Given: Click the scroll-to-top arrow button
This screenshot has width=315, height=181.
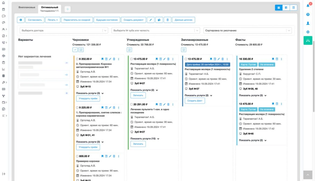Looking at the screenshot, I should coord(308,175).
